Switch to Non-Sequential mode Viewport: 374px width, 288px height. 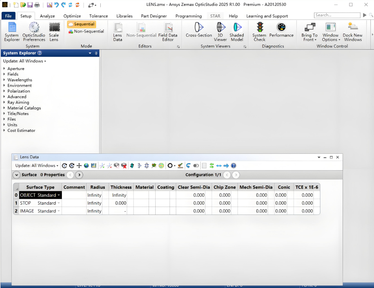tap(86, 31)
